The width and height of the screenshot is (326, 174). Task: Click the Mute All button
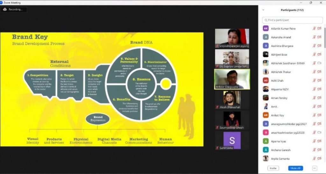(x=295, y=168)
